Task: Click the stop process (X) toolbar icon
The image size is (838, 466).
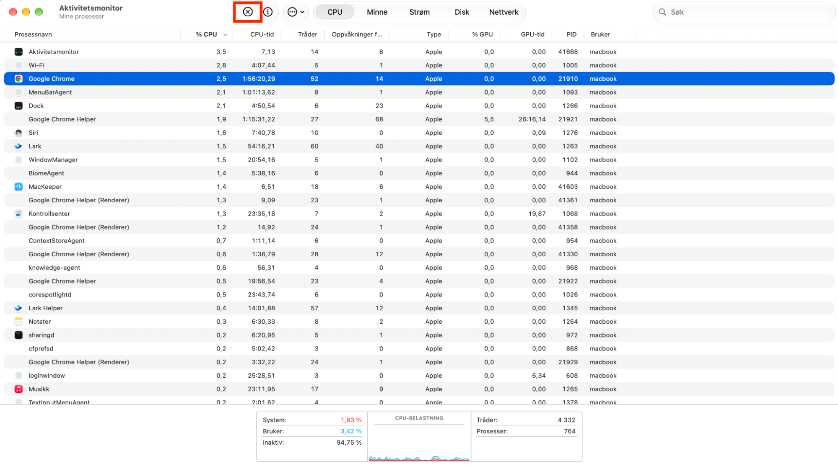Action: pos(248,12)
